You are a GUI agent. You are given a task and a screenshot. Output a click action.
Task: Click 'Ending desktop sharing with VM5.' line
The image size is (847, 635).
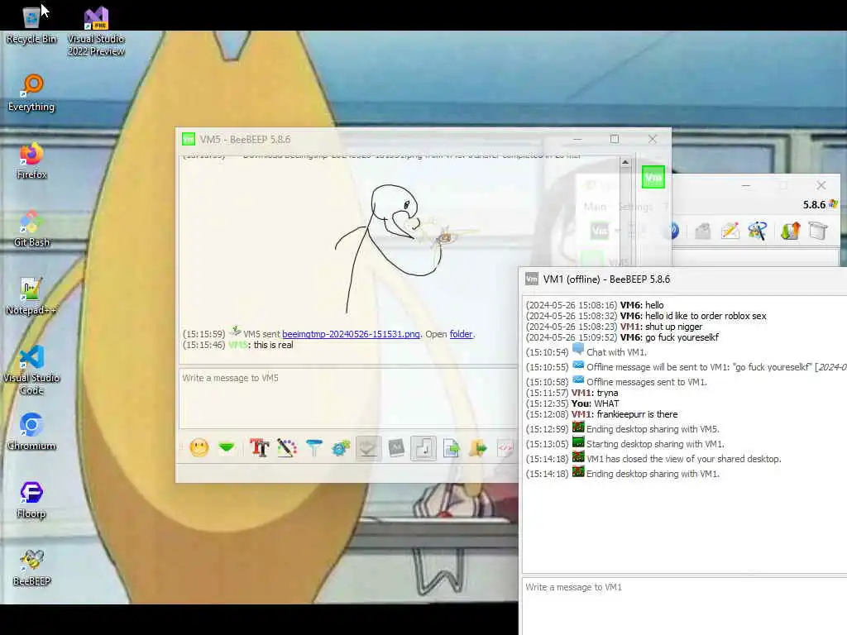[653, 429]
